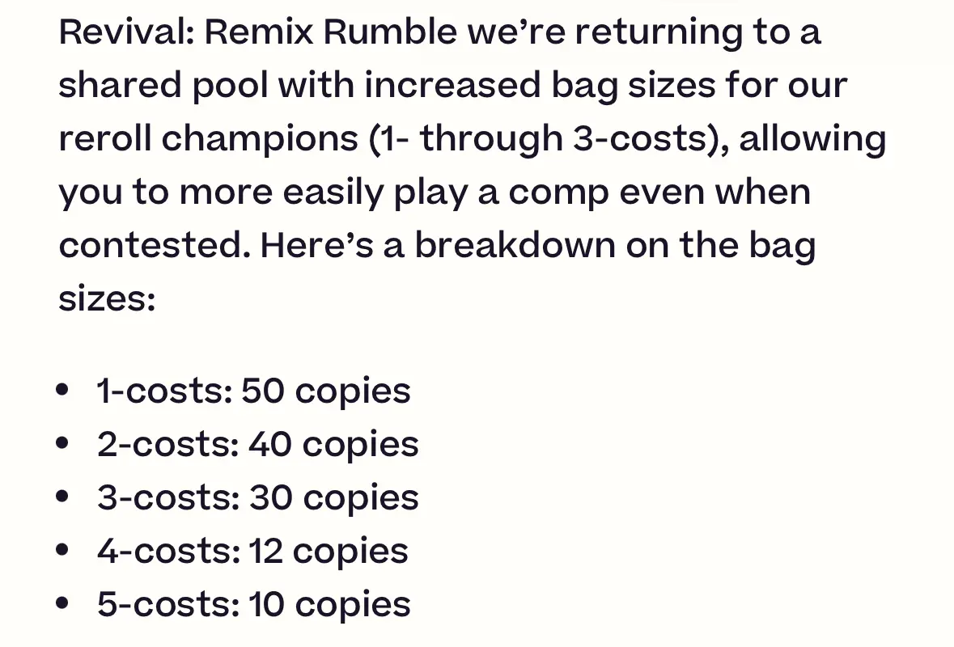Click the word 'contested.' in the paragraph
This screenshot has width=954, height=647.
[x=155, y=246]
